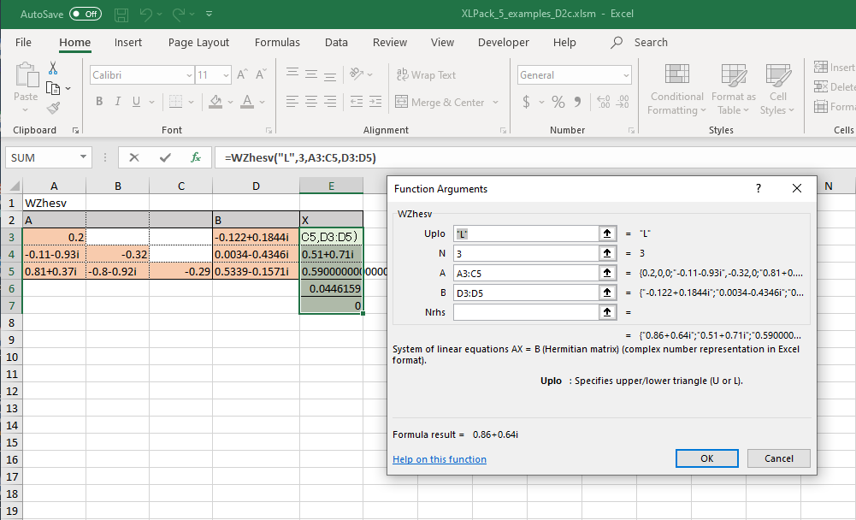Open the Customize Quick Access Toolbar dropdown
This screenshot has height=520, width=856.
click(210, 15)
